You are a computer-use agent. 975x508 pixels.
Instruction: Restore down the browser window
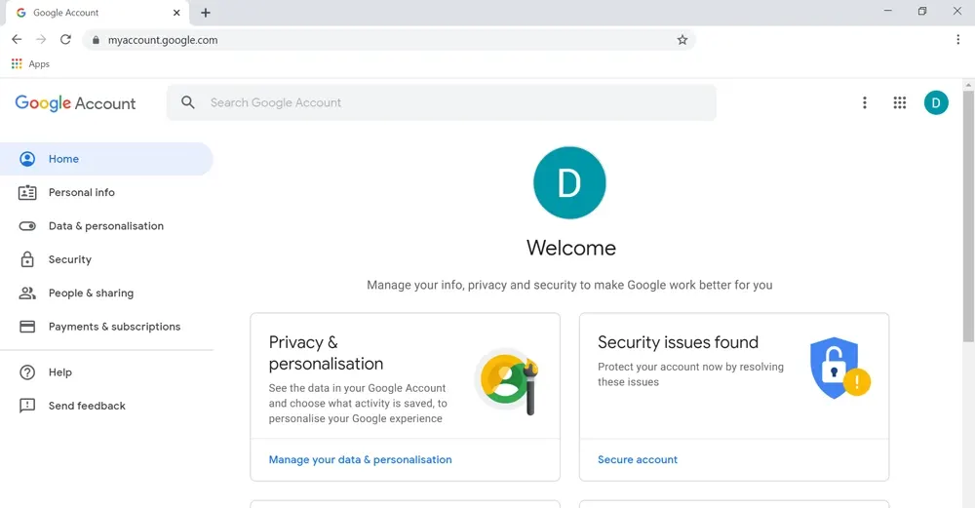922,11
